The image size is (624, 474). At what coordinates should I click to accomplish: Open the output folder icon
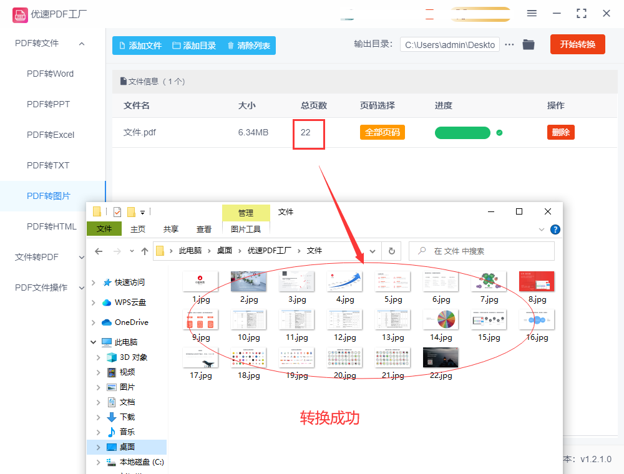[x=529, y=44]
